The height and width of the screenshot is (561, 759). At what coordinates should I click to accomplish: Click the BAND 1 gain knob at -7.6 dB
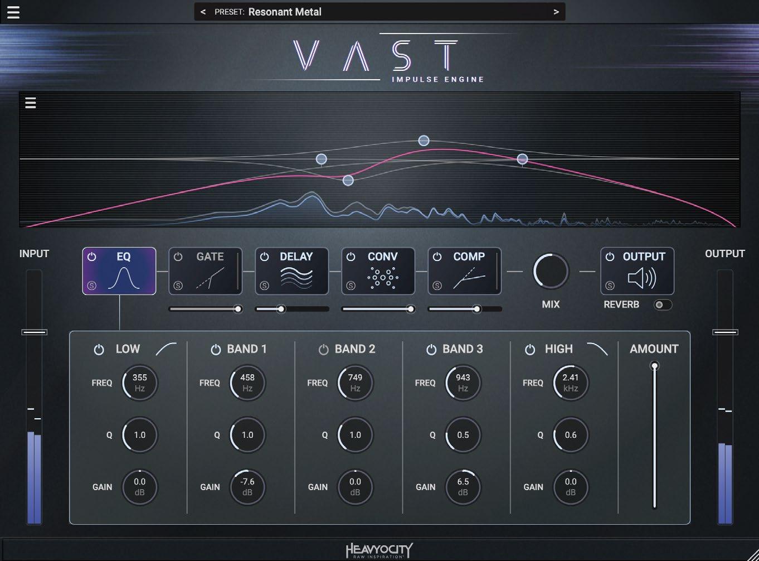[x=247, y=487]
